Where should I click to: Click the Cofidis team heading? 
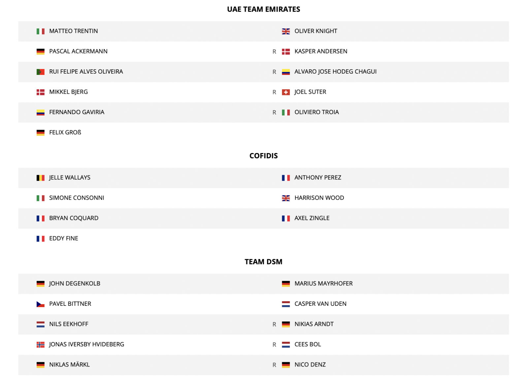coord(263,156)
